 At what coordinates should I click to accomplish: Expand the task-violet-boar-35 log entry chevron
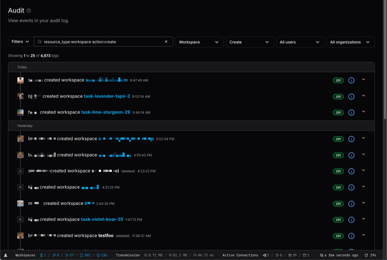364,219
